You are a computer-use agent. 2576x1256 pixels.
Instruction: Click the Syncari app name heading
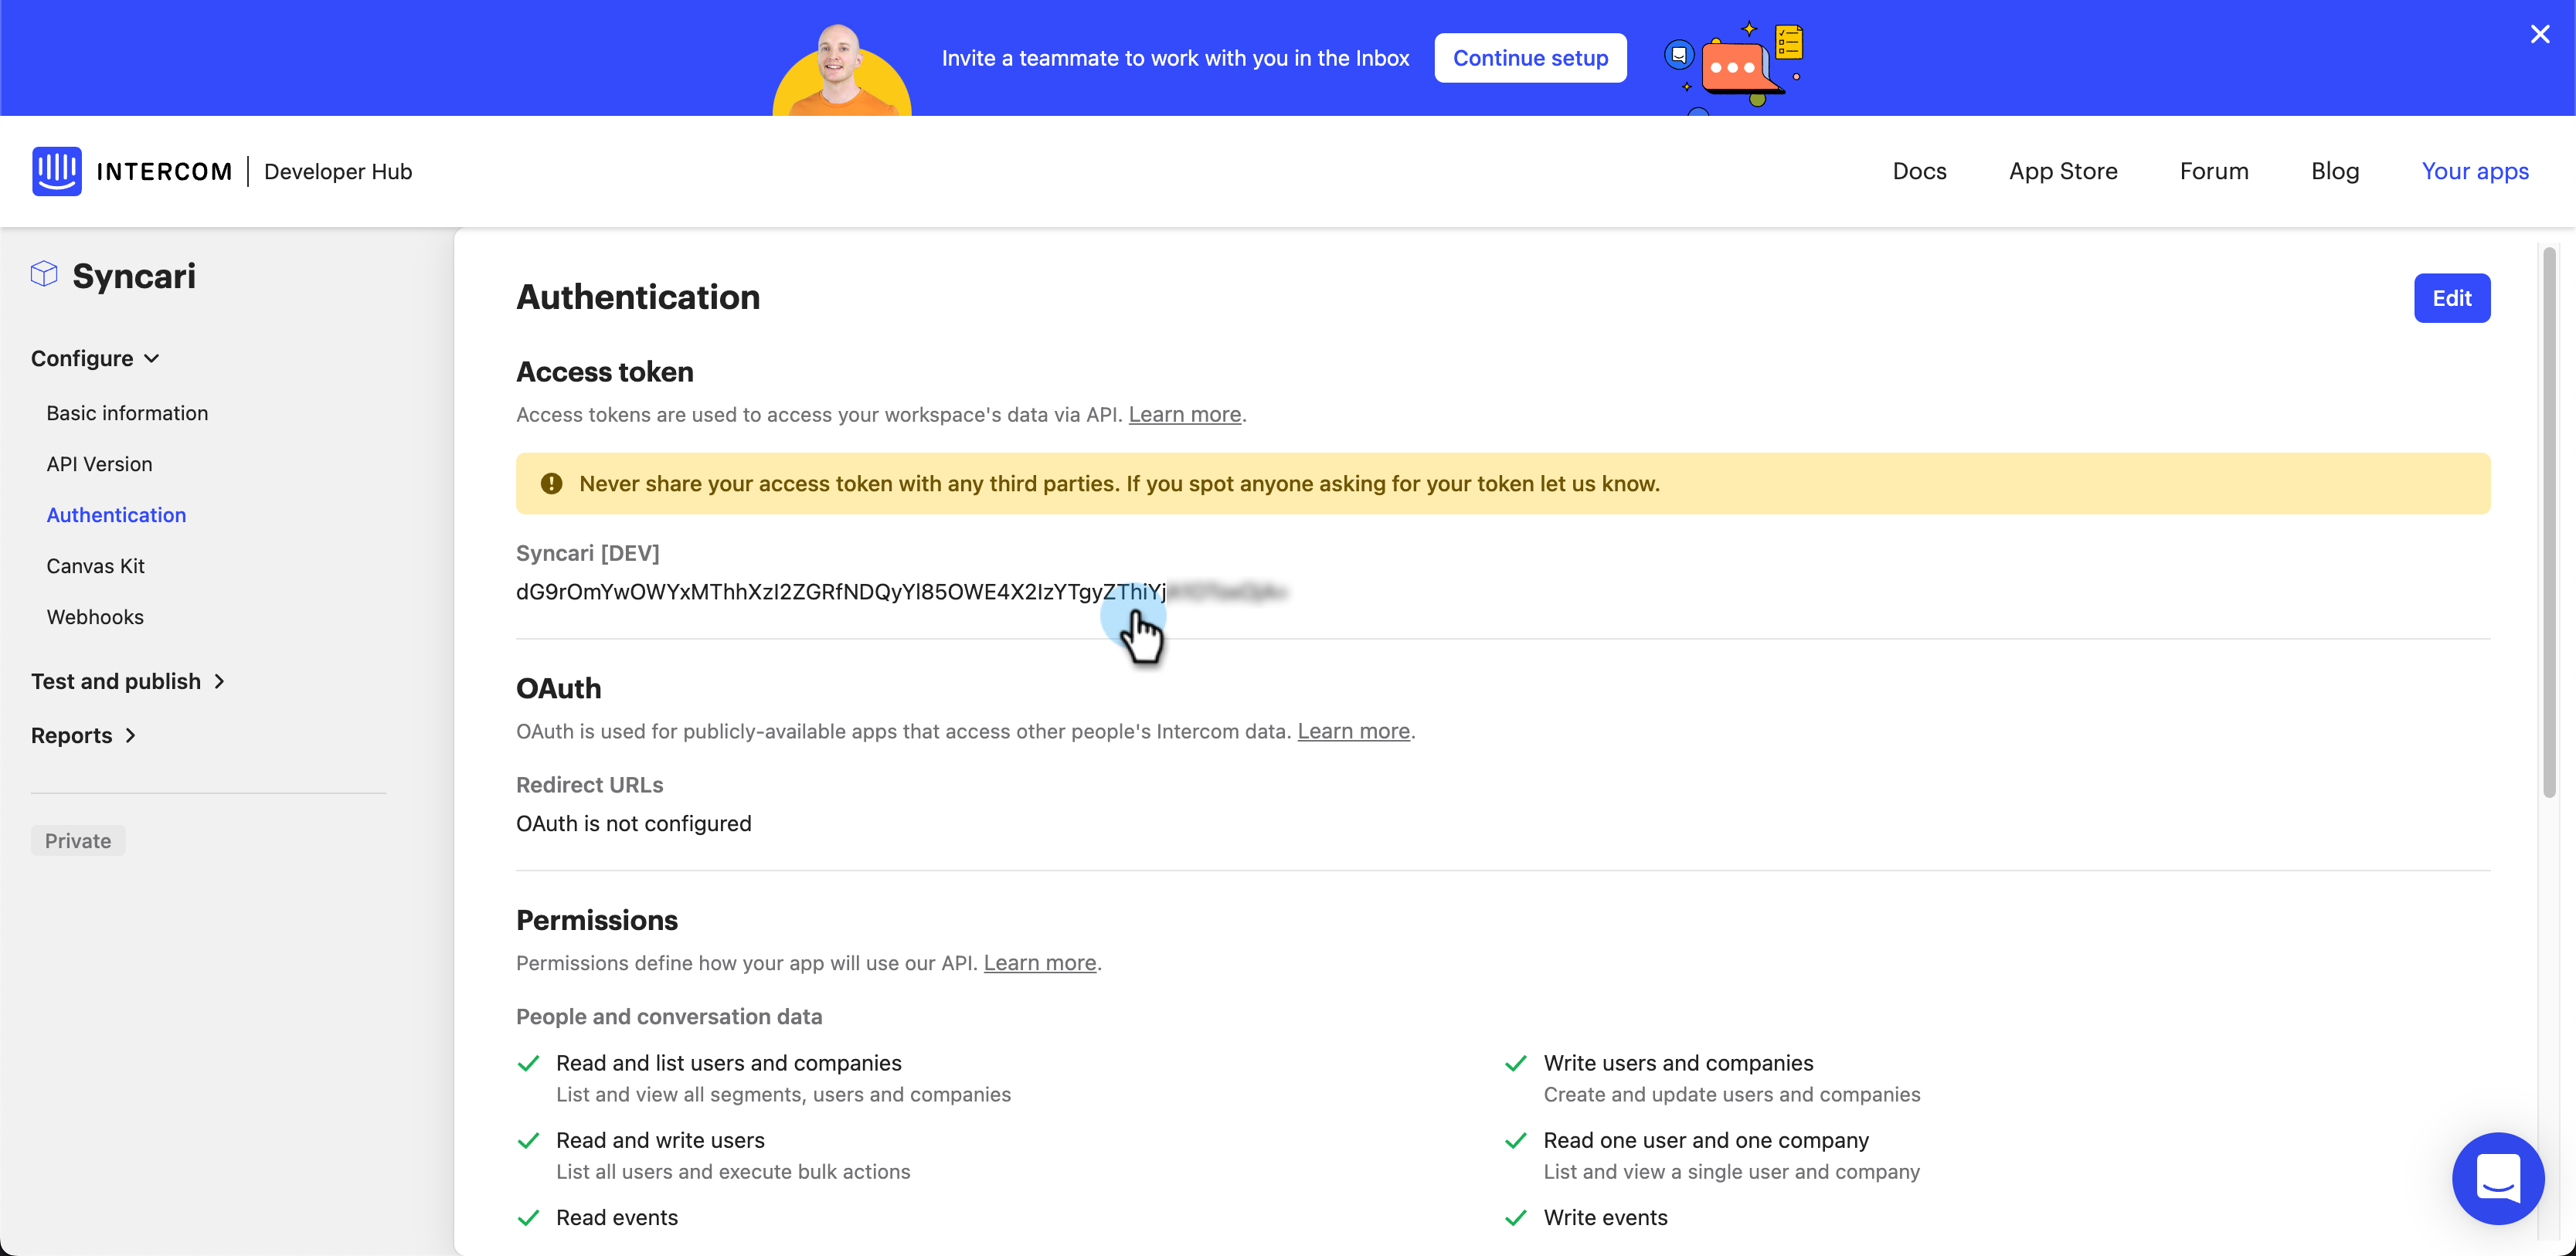coord(134,275)
